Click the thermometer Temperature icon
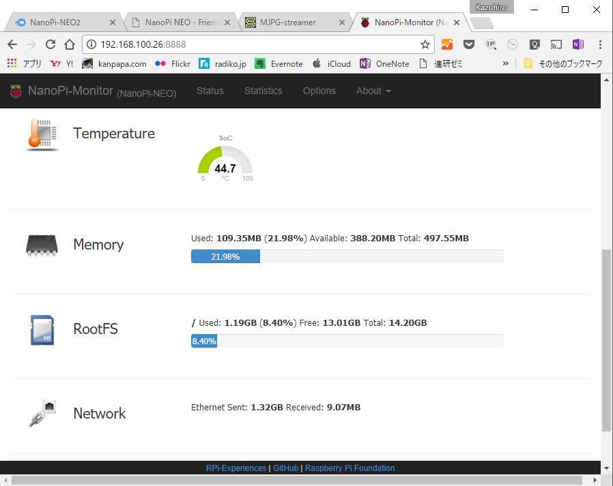Viewport: 613px width, 486px height. 42,134
